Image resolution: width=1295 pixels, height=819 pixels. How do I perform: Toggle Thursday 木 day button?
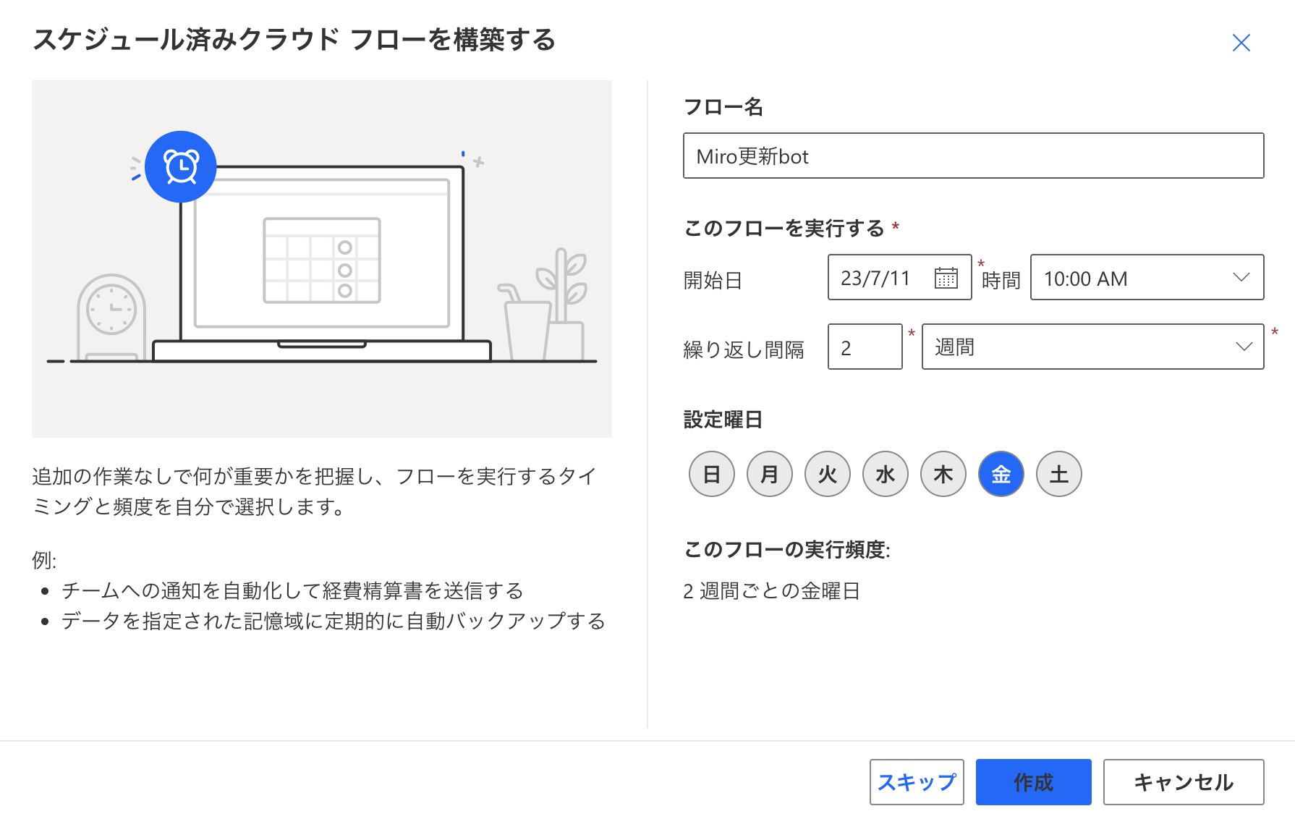tap(943, 474)
